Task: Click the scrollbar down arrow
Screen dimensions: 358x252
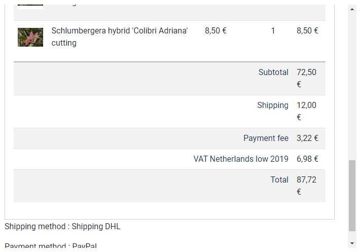Action: click(352, 243)
